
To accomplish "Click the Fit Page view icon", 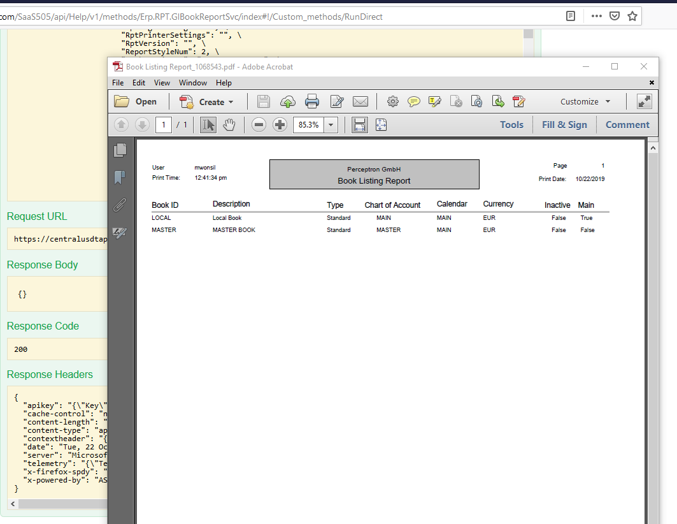I will pos(381,124).
